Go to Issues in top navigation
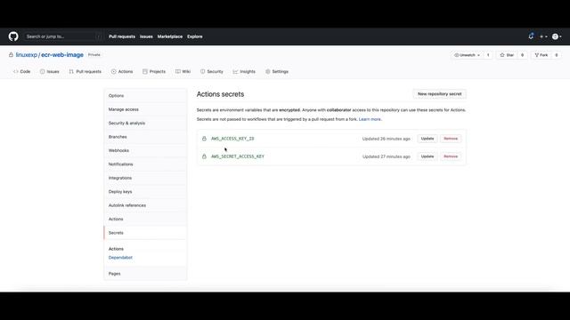 tap(146, 36)
